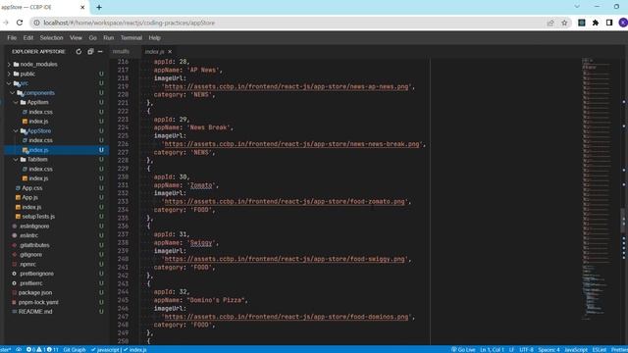
Task: Open the Selection menu
Action: [x=51, y=37]
